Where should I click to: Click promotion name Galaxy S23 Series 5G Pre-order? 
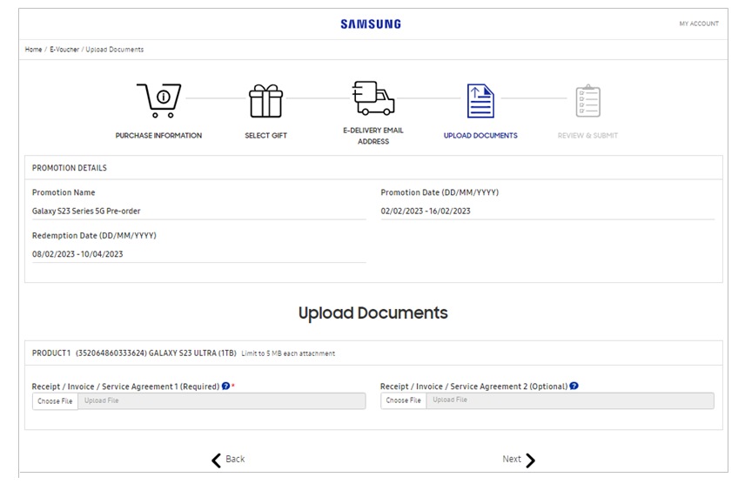(86, 211)
